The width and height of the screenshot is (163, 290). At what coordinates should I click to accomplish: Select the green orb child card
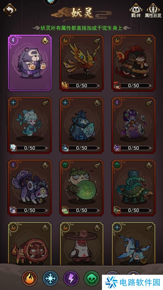pyautogui.click(x=81, y=188)
